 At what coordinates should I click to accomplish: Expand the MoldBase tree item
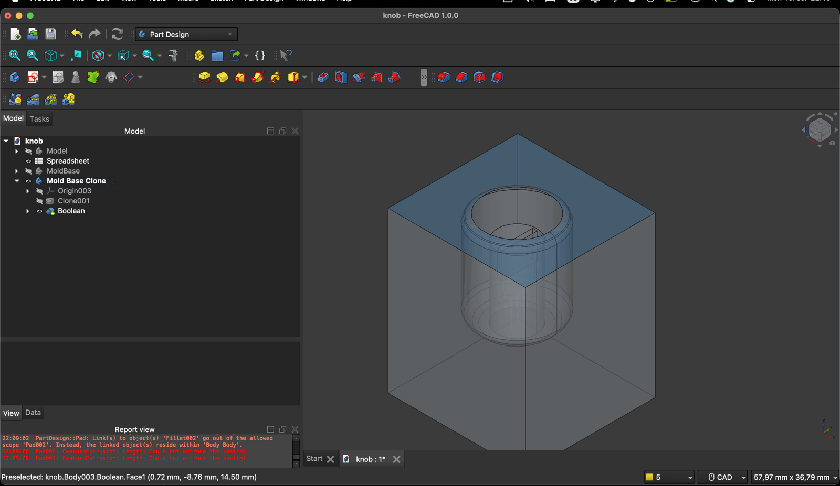click(17, 171)
